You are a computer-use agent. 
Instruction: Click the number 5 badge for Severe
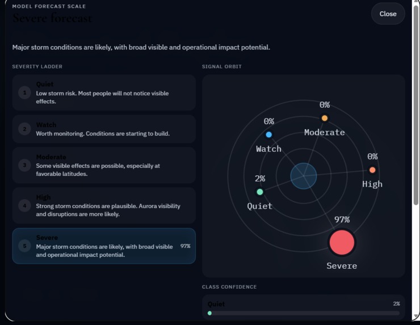pyautogui.click(x=24, y=246)
